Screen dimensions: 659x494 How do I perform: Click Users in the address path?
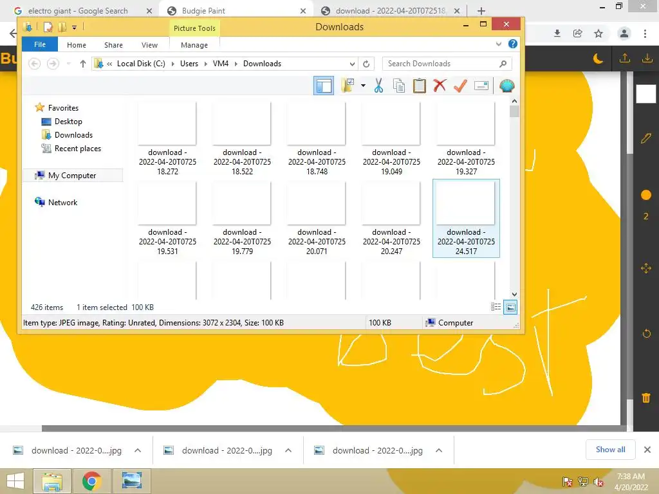pyautogui.click(x=189, y=64)
